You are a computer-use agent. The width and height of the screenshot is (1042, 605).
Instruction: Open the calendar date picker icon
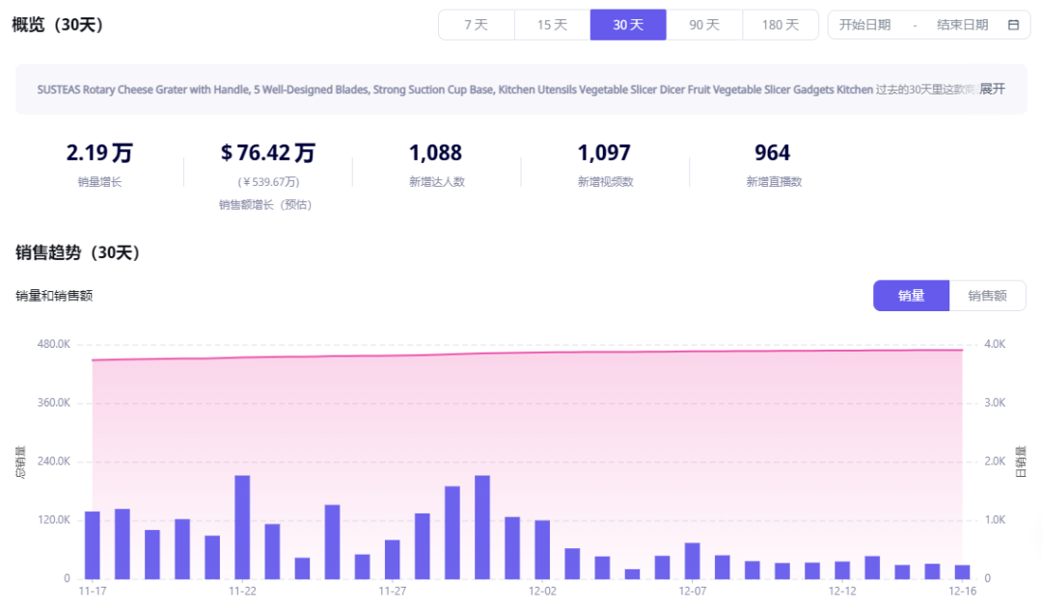1012,25
